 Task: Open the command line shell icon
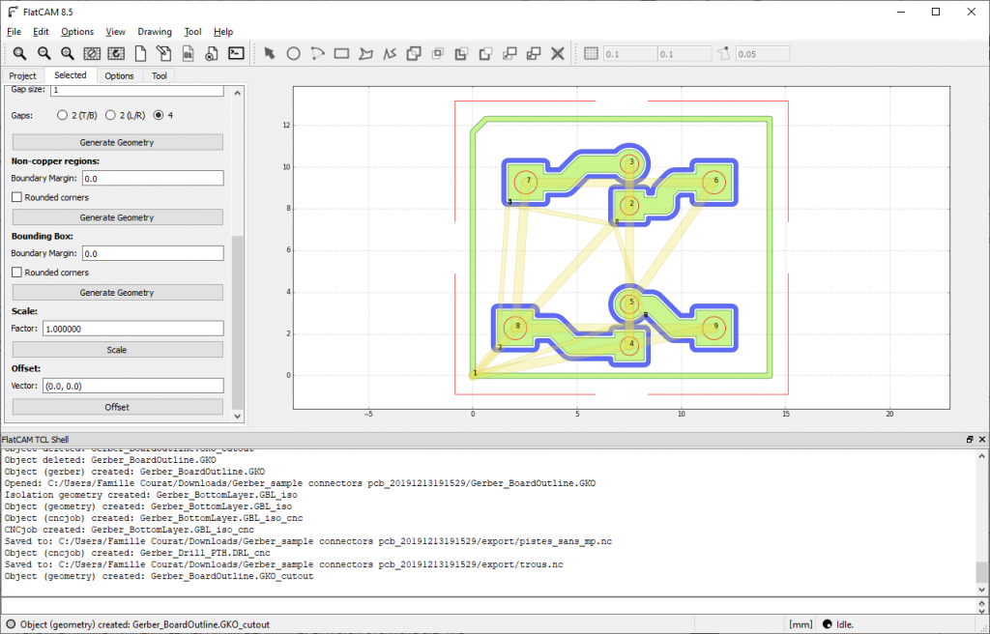pos(236,54)
